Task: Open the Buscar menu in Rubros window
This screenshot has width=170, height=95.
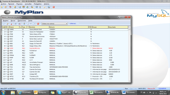Action: click(x=13, y=21)
